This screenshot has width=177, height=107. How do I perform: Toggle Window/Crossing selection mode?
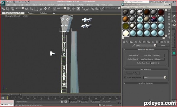40,9
